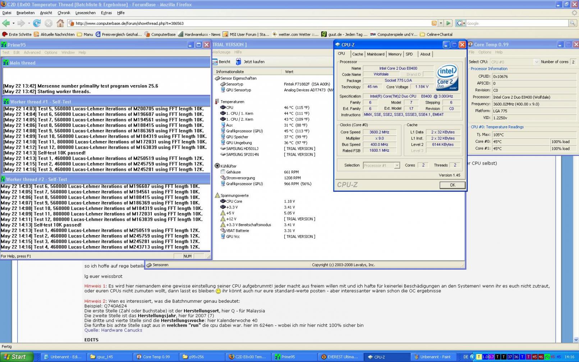Click the green Go arrow beside address bar

tap(448, 23)
